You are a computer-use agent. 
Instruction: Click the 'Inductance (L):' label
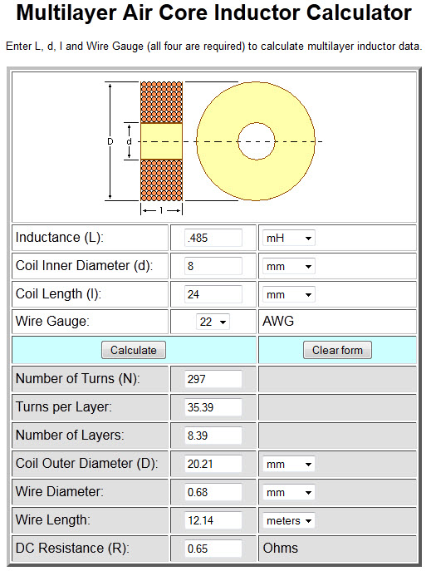coord(60,238)
